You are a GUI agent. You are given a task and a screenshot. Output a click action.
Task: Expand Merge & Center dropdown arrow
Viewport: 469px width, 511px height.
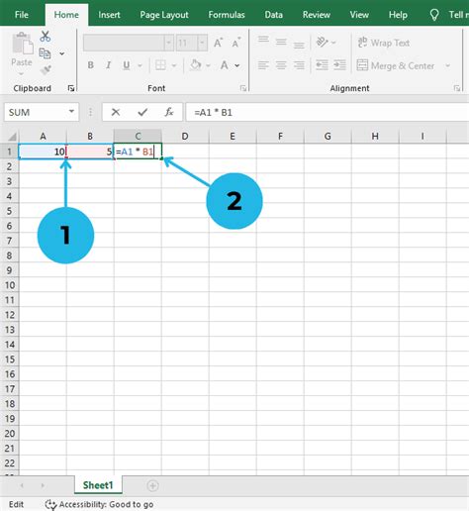click(x=447, y=65)
